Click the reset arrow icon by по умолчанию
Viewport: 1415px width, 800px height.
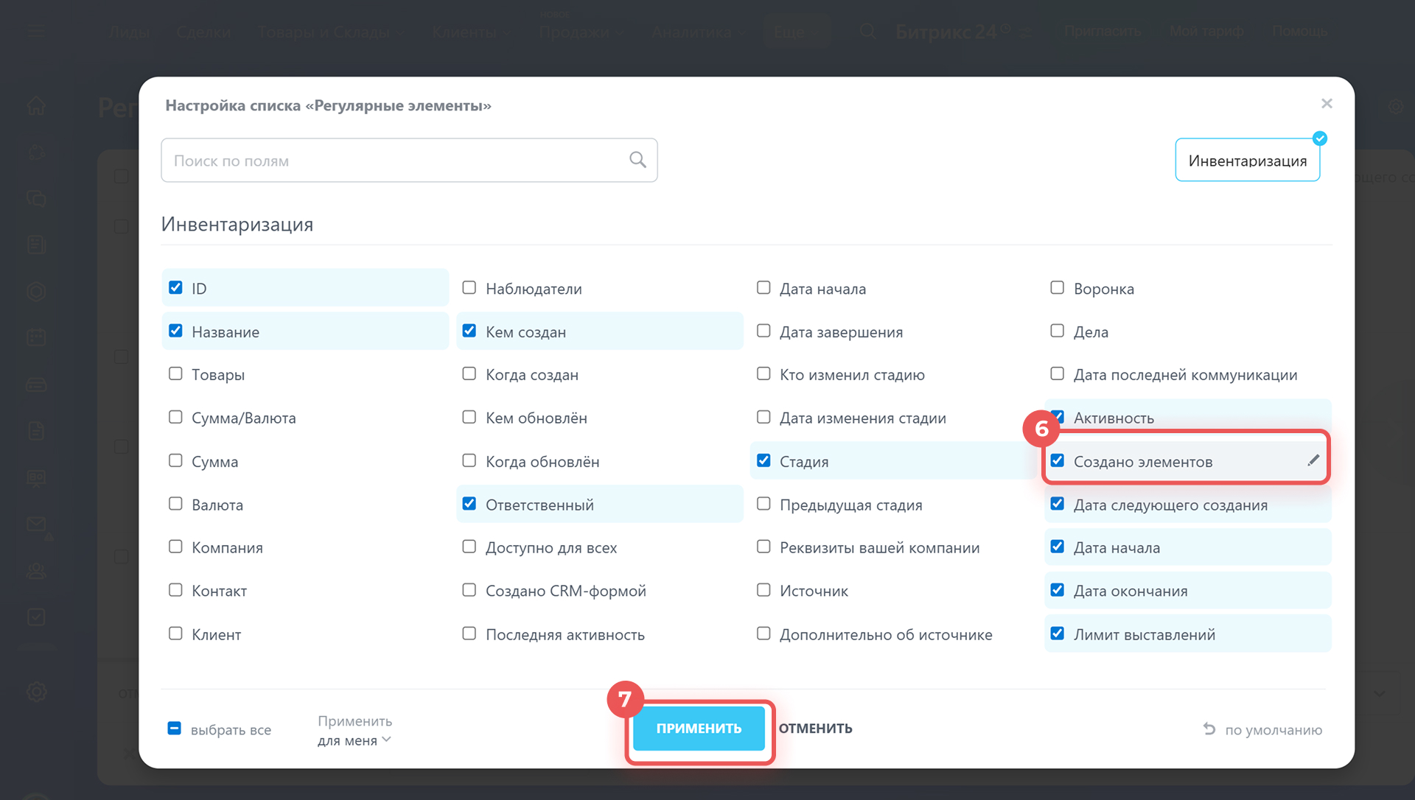[1209, 729]
